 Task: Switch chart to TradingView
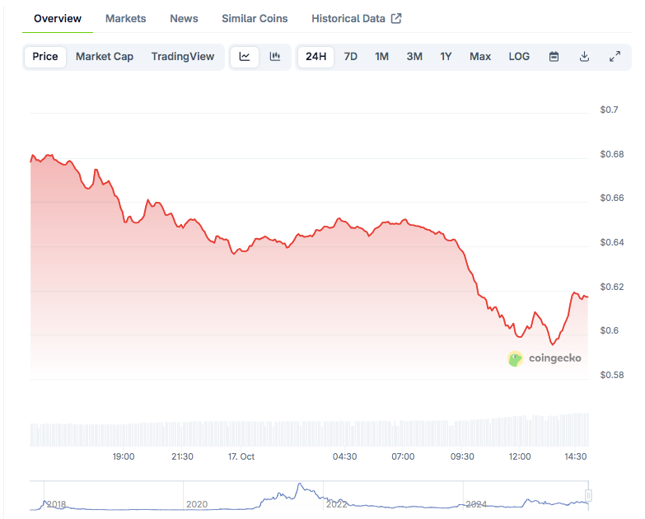pyautogui.click(x=182, y=57)
